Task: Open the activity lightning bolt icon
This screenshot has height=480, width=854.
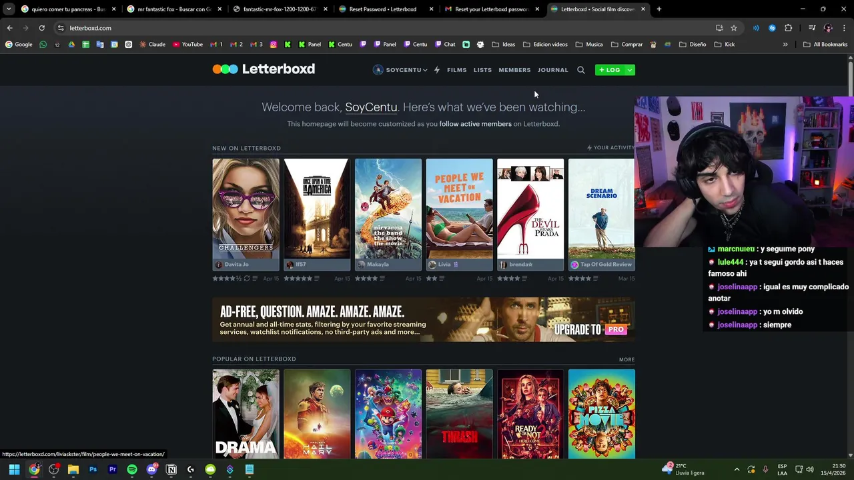Action: (437, 70)
